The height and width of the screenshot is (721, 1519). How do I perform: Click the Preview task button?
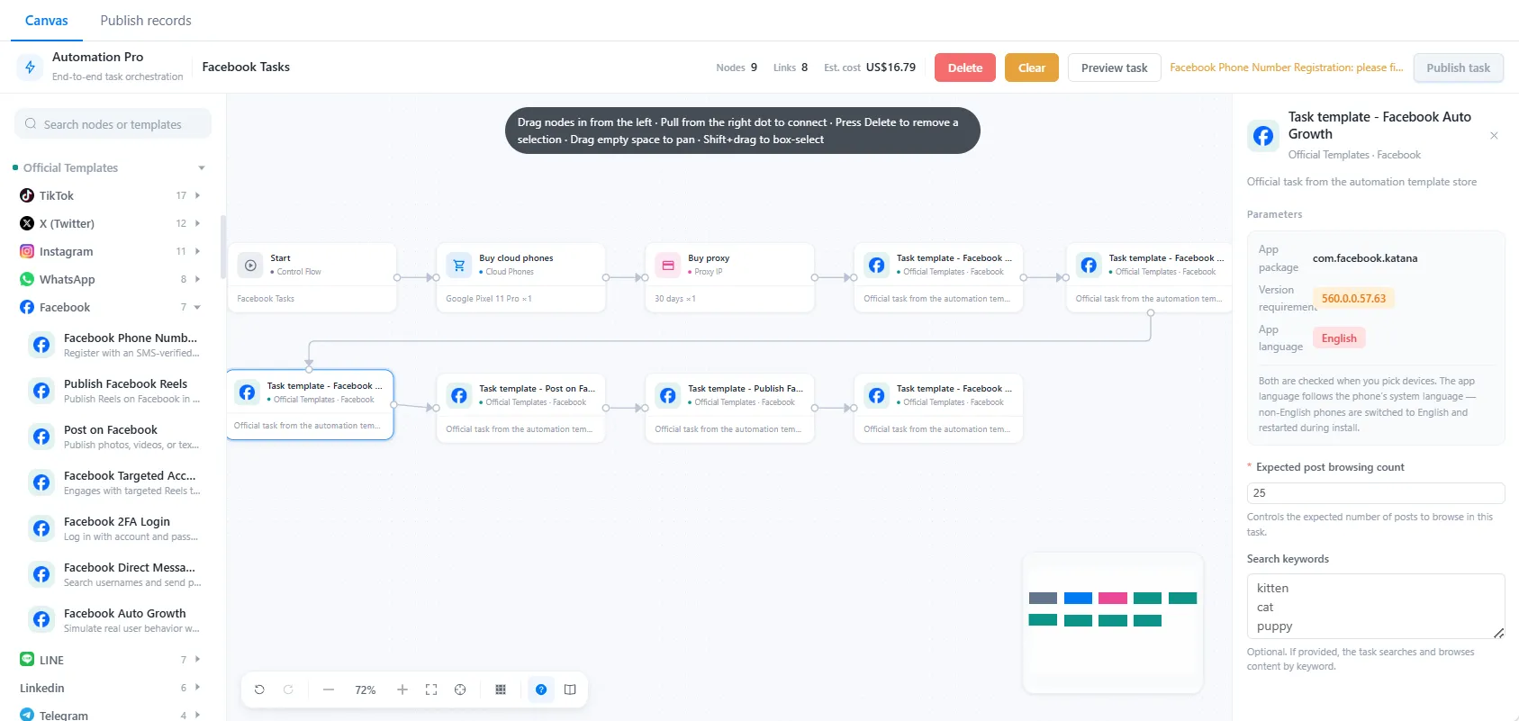pos(1114,68)
